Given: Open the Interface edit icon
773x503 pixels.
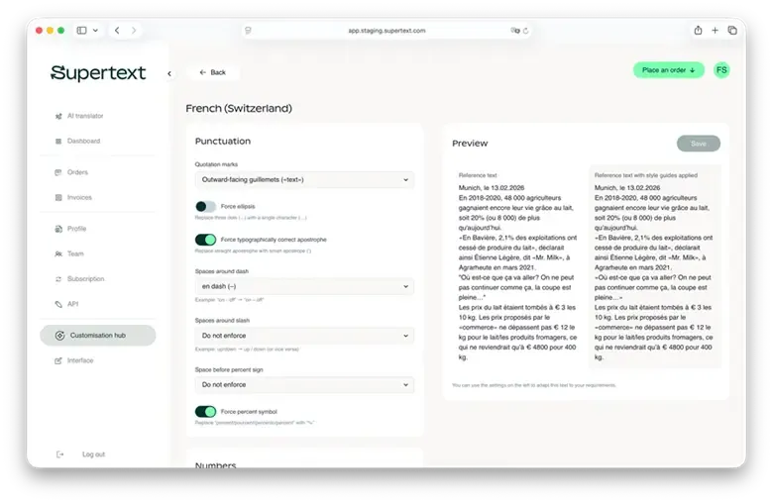Looking at the screenshot, I should click(58, 361).
